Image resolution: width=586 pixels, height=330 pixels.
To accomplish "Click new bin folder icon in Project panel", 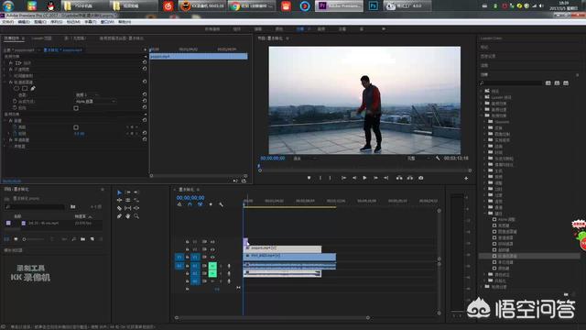I will (82, 239).
